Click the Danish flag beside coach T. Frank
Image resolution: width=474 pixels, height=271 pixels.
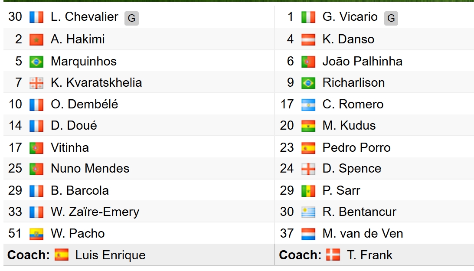point(333,255)
